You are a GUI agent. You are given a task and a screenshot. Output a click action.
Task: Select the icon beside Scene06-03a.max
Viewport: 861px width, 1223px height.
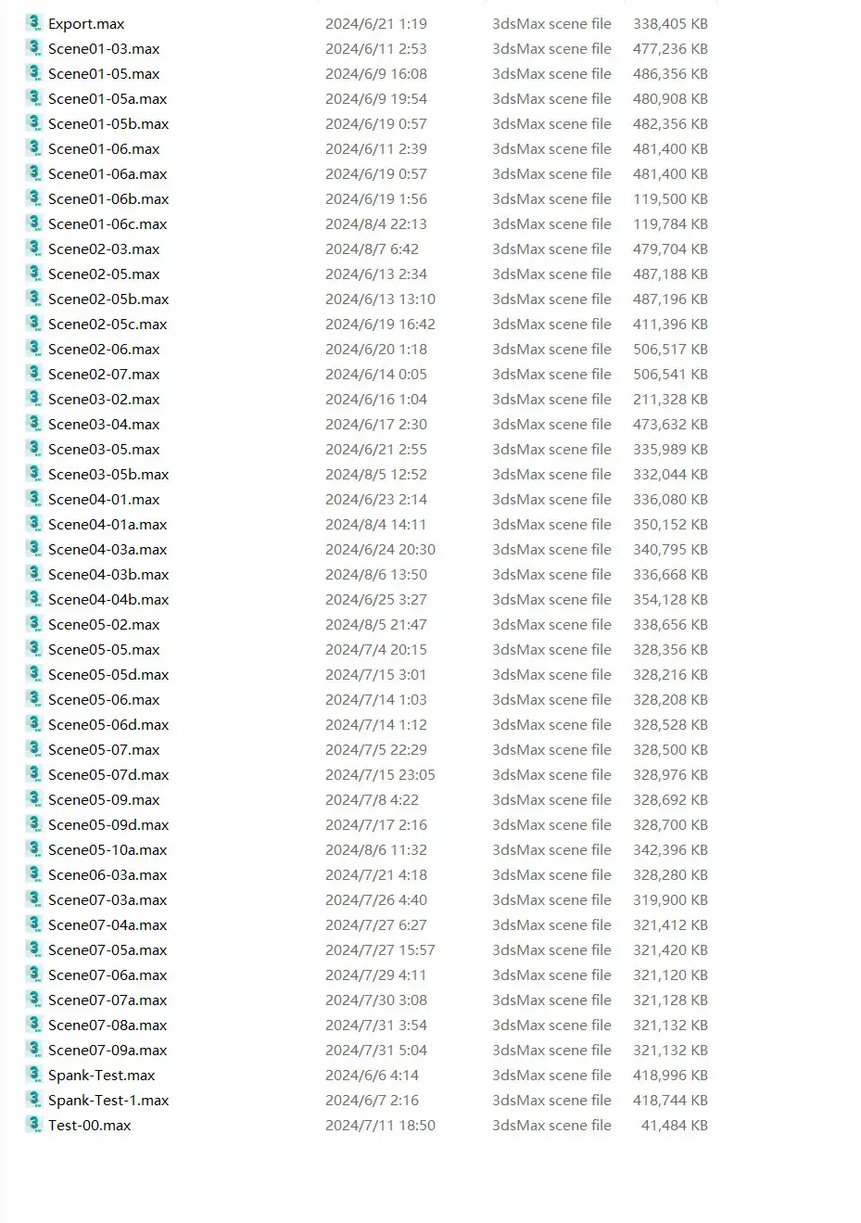tap(34, 874)
